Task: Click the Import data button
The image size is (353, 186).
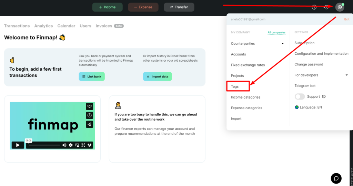Action: (x=157, y=76)
